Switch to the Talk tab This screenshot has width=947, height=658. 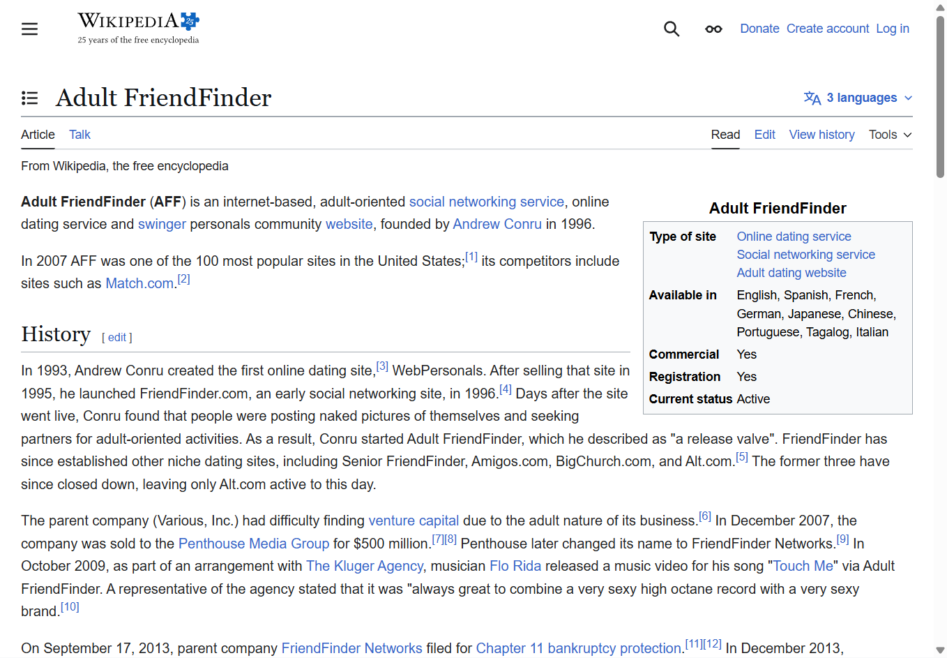click(x=79, y=135)
